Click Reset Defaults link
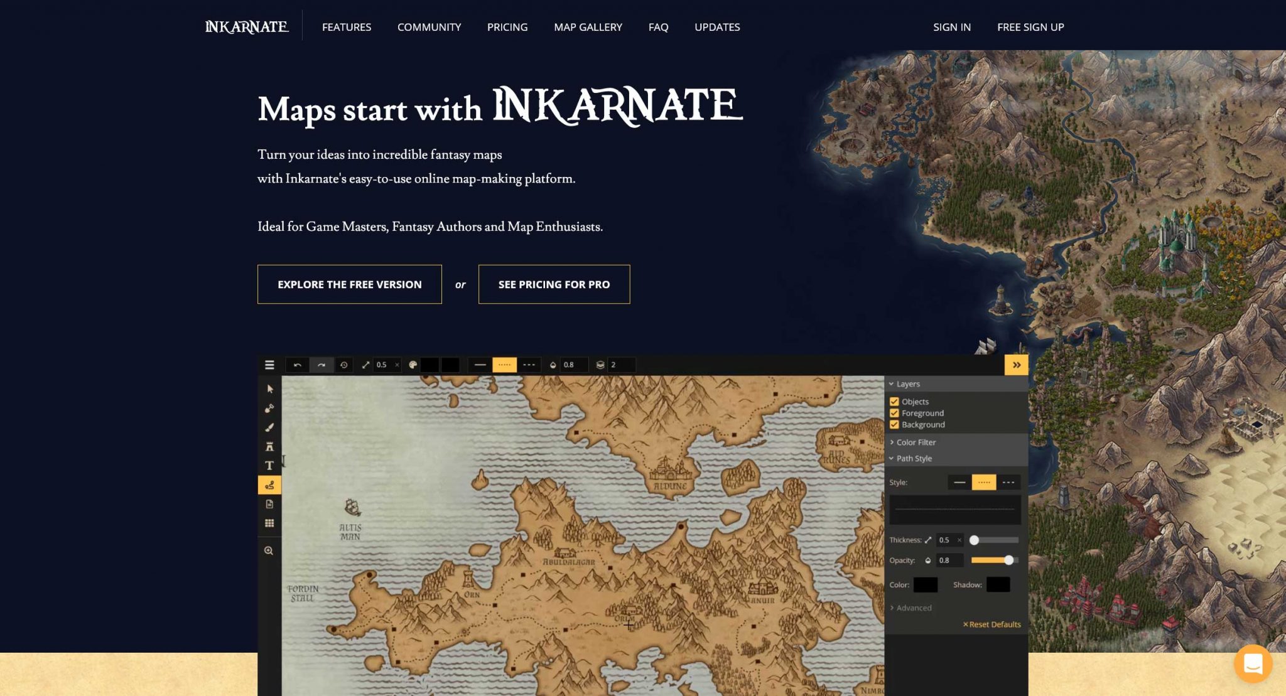The width and height of the screenshot is (1286, 696). click(992, 624)
